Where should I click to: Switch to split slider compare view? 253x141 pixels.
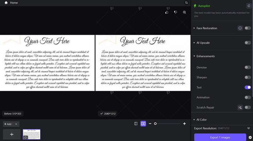(136, 123)
